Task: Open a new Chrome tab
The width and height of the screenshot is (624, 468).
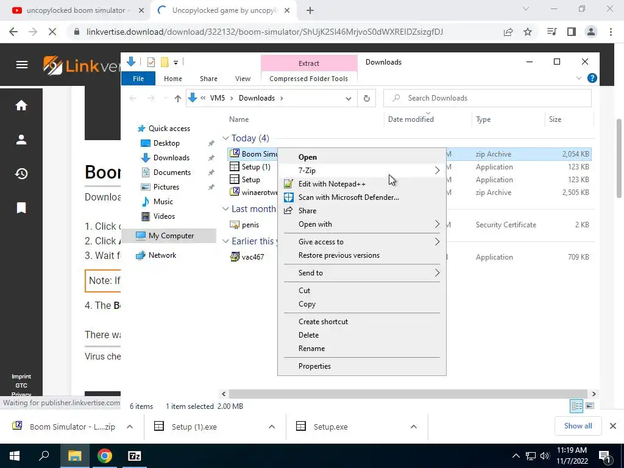Action: (x=310, y=11)
